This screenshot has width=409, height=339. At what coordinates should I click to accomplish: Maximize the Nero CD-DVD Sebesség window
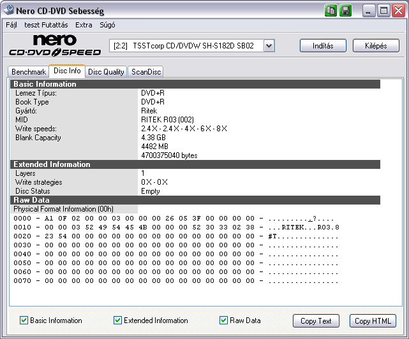[x=383, y=11]
